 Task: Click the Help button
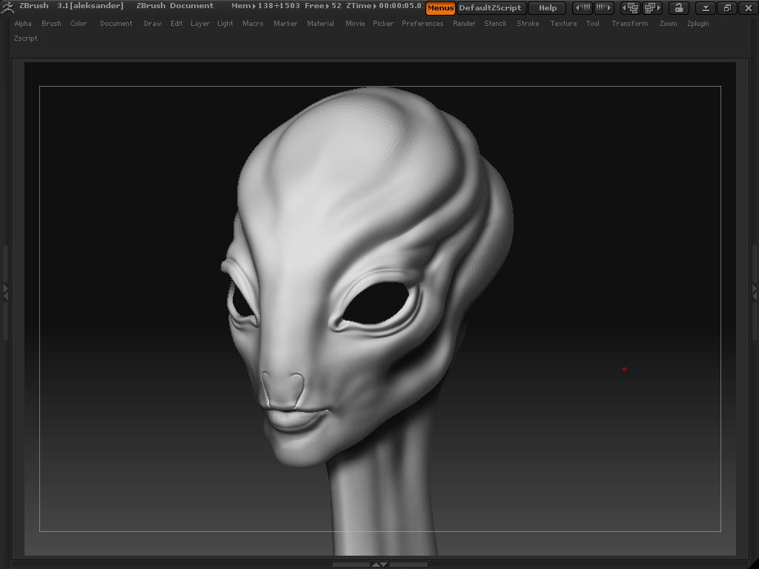548,7
